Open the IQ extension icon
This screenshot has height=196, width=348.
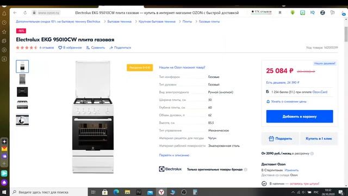coord(313,13)
